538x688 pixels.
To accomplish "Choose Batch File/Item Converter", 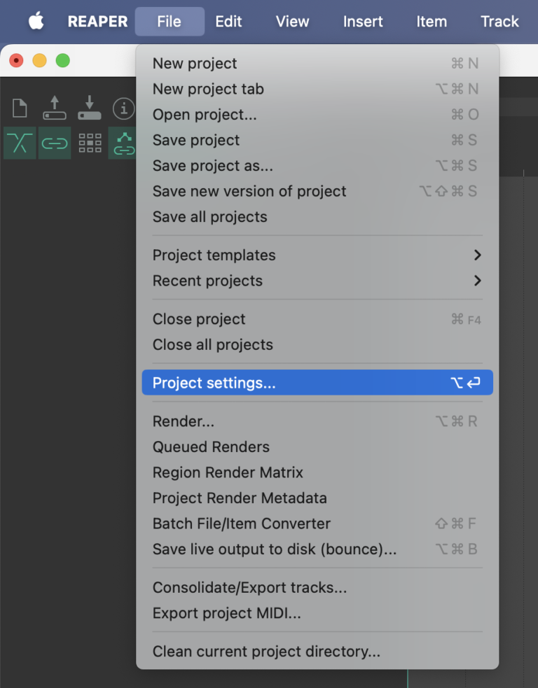I will 242,524.
